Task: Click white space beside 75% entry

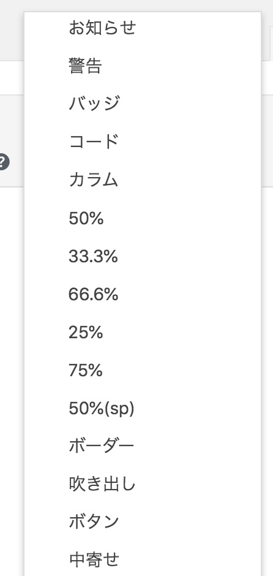Action: click(182, 370)
